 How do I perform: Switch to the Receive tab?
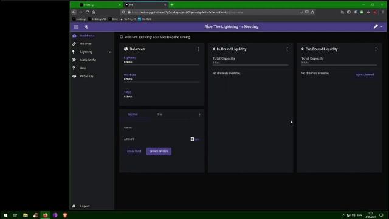click(x=133, y=114)
